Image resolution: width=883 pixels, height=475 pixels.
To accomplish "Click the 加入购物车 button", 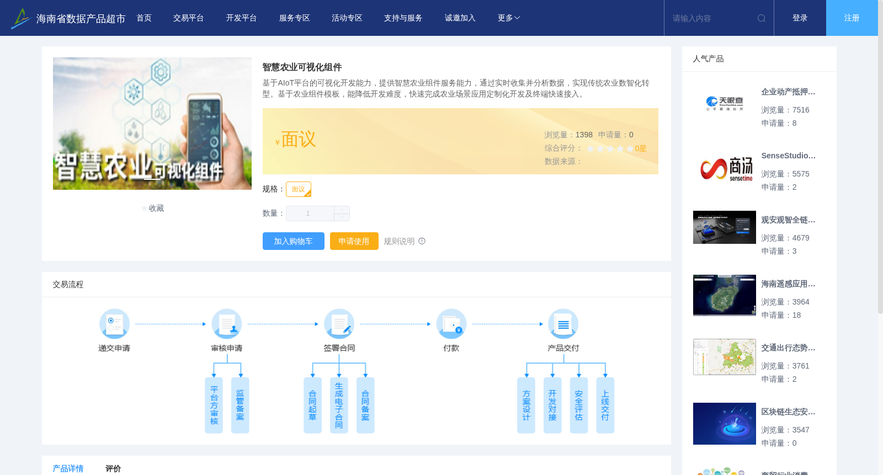I will tap(294, 241).
